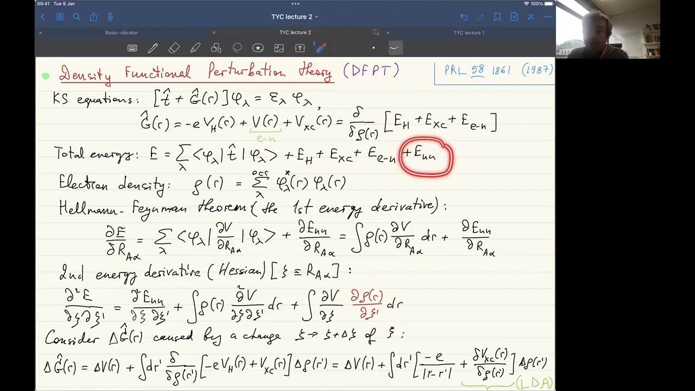This screenshot has width=695, height=391.
Task: Undo the last stroke
Action: (464, 17)
